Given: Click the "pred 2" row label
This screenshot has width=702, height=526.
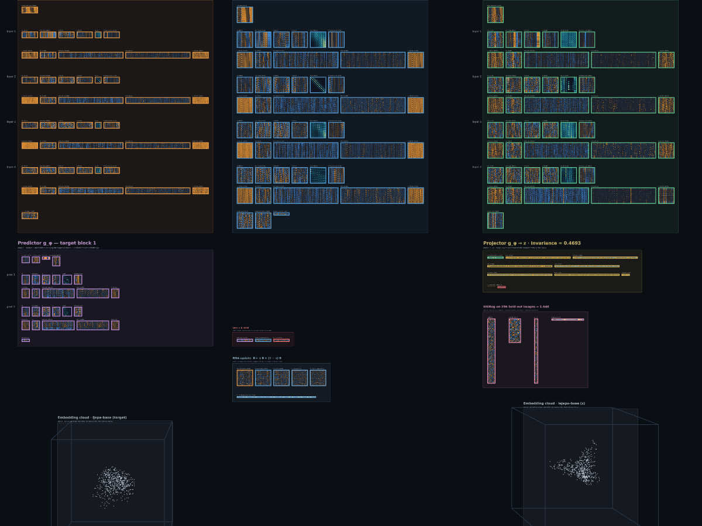Looking at the screenshot, I should coord(11,307).
